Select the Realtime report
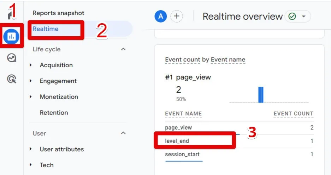 (45, 29)
